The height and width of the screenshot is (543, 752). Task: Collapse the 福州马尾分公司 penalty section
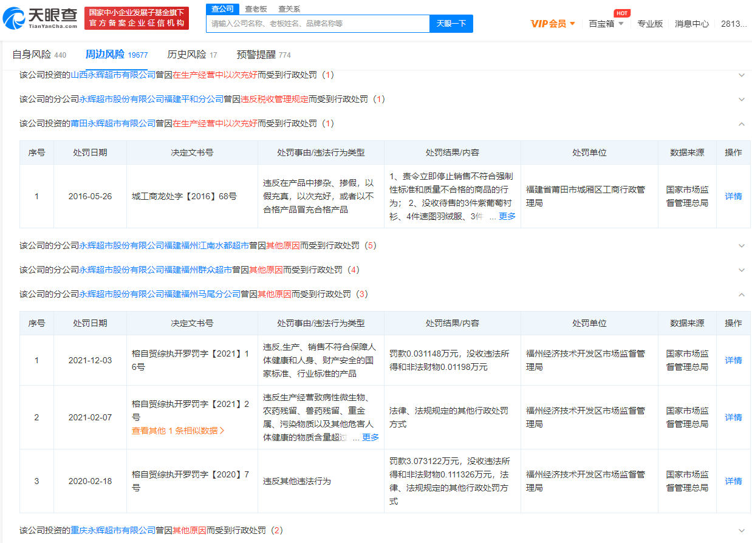point(741,295)
